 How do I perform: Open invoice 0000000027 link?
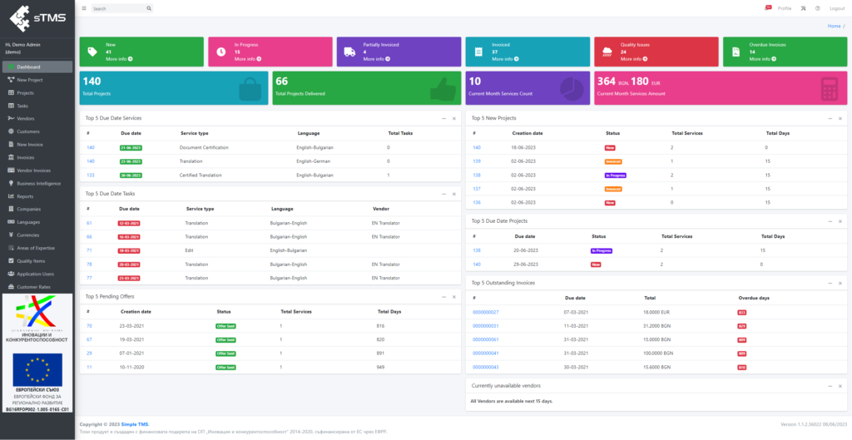pyautogui.click(x=486, y=313)
